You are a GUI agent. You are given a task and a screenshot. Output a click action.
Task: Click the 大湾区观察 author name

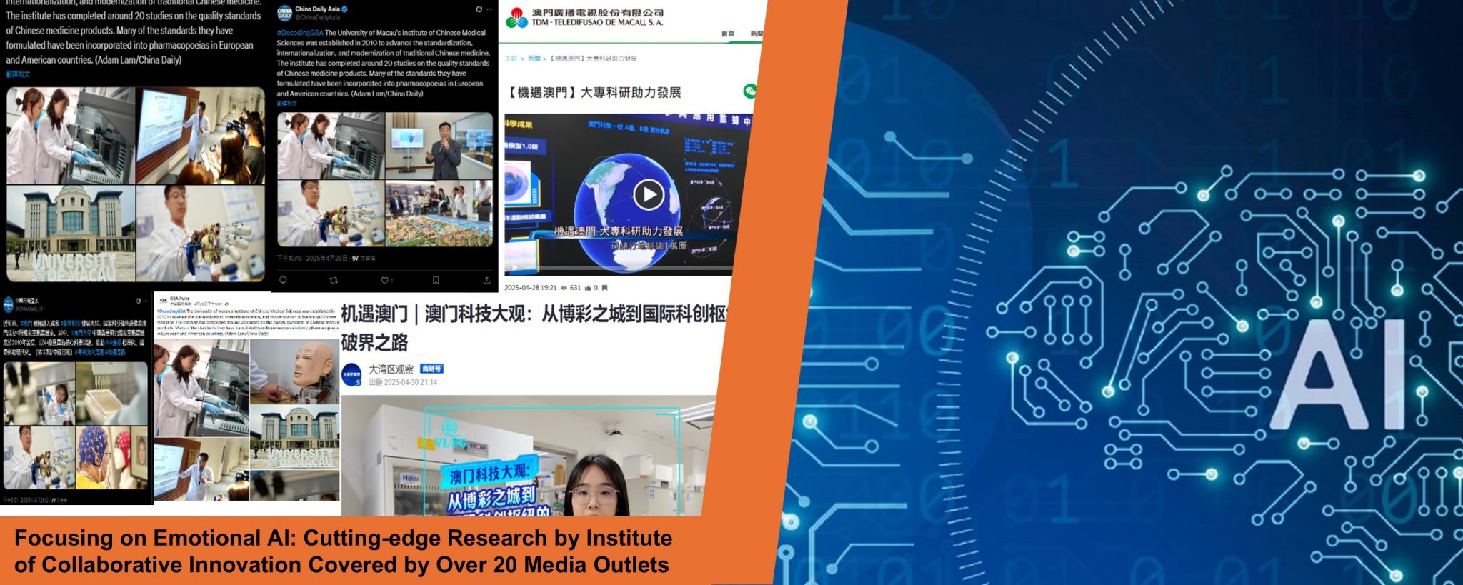391,369
